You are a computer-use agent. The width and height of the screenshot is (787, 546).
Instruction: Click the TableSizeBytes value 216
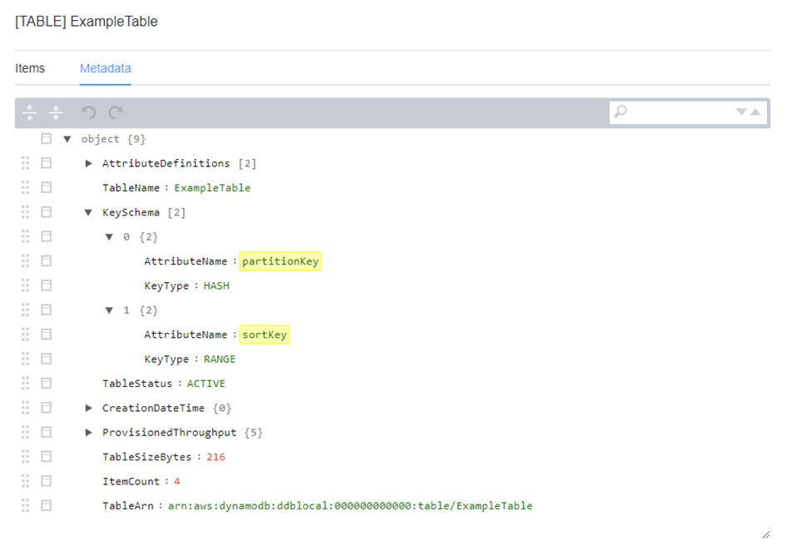[x=216, y=457]
